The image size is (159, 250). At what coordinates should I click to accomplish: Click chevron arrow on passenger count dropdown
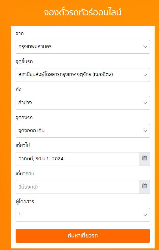(145, 215)
